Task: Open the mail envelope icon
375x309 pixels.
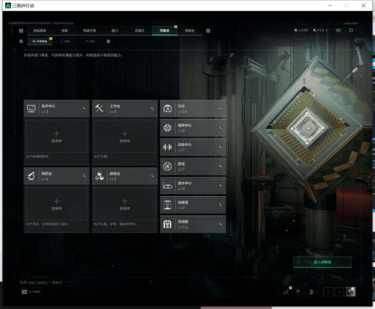Action: [338, 30]
